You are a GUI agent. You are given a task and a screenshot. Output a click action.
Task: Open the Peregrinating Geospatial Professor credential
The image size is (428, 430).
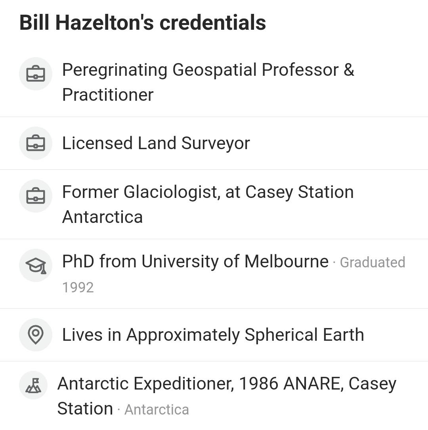click(208, 70)
